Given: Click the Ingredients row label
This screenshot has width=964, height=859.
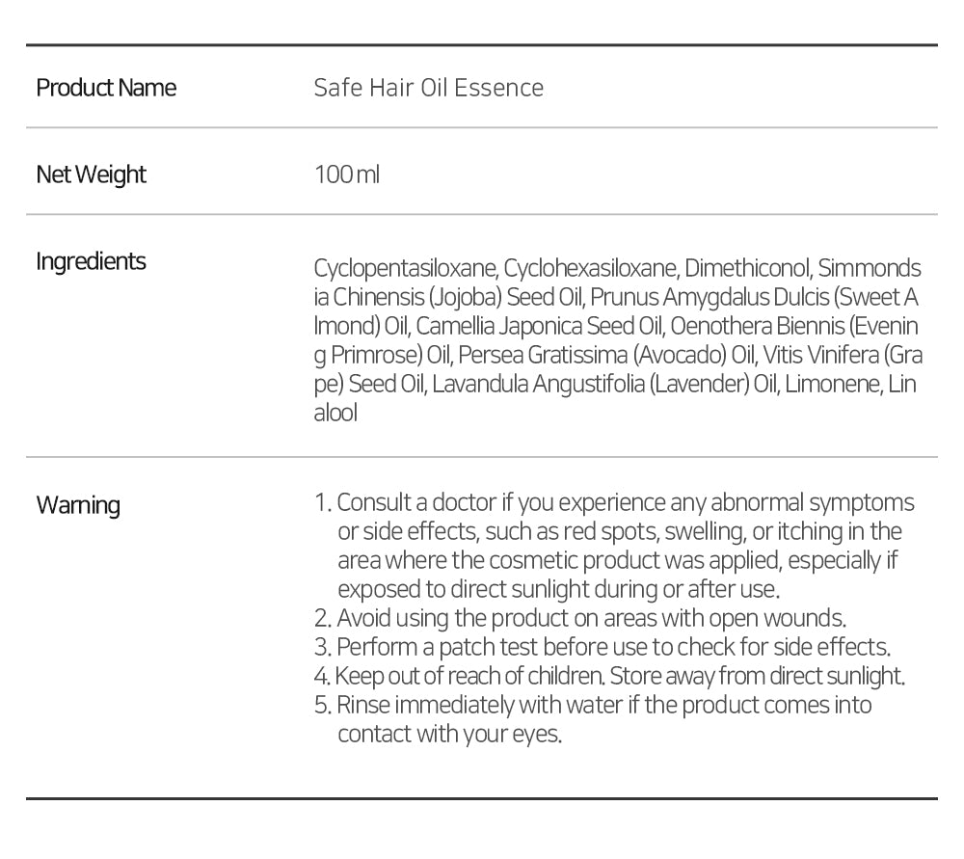Looking at the screenshot, I should coord(91,261).
